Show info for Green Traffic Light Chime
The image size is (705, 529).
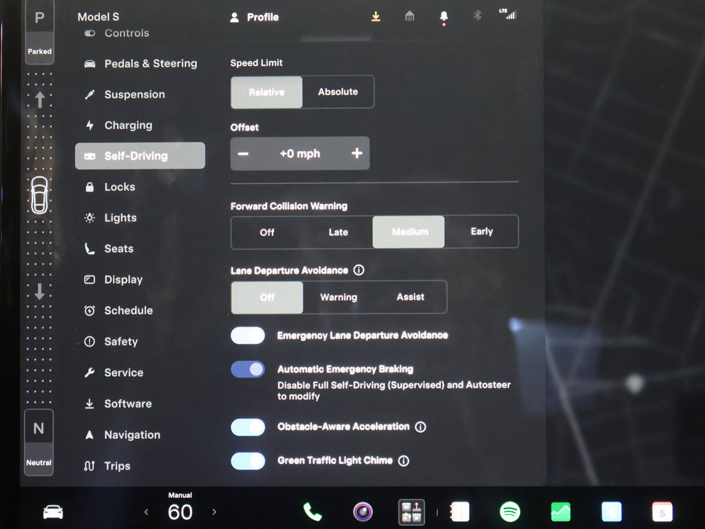(x=403, y=461)
